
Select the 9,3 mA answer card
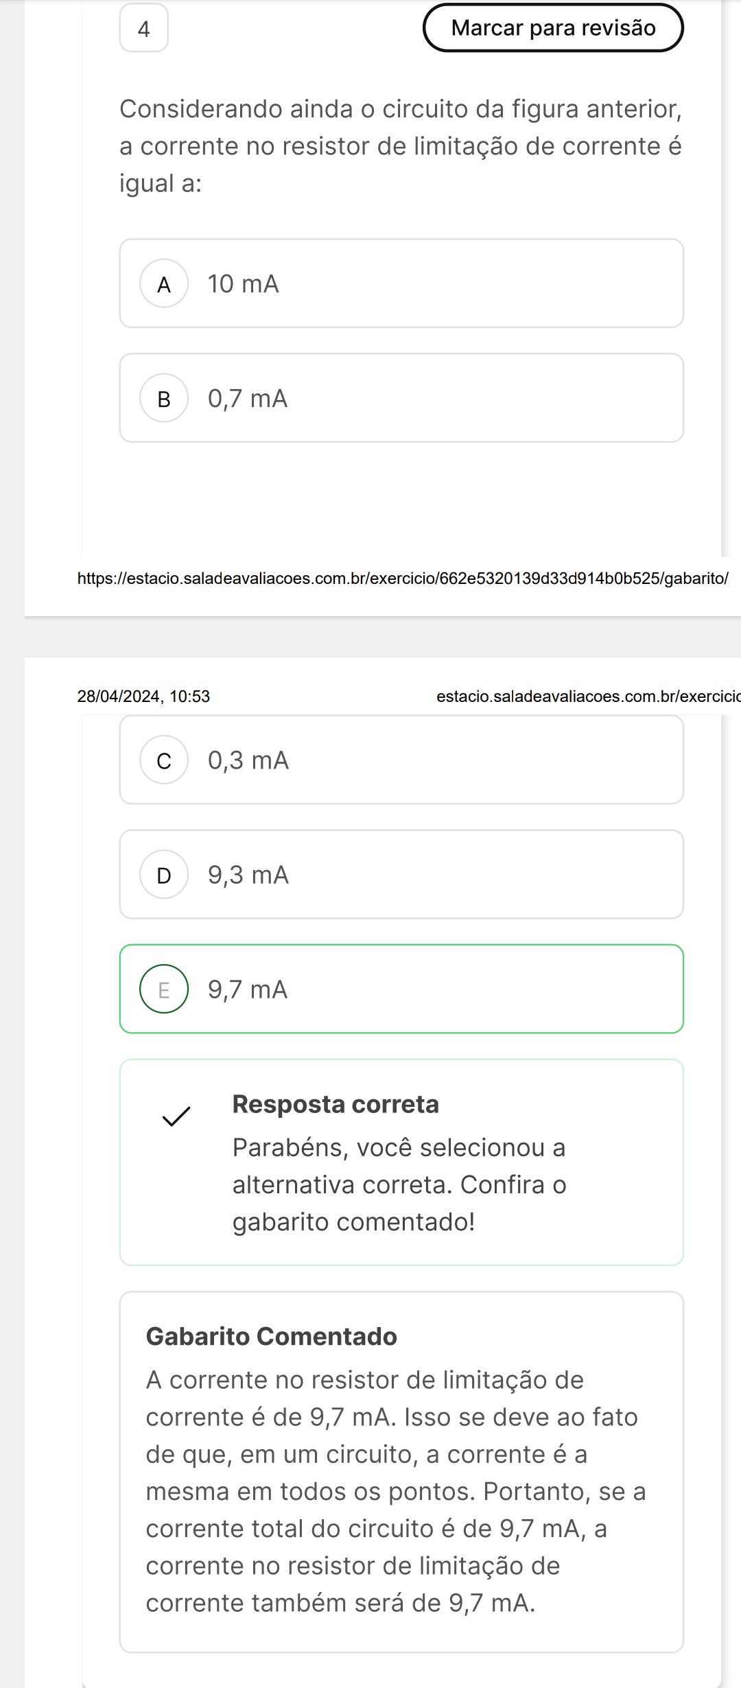(401, 874)
